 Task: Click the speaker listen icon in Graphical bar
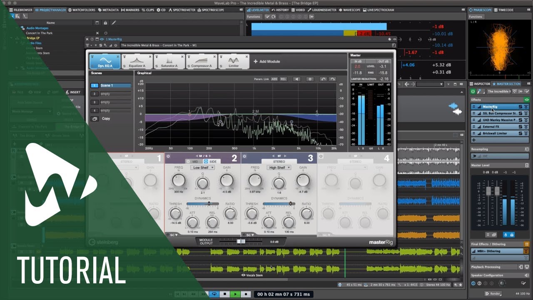(296, 79)
